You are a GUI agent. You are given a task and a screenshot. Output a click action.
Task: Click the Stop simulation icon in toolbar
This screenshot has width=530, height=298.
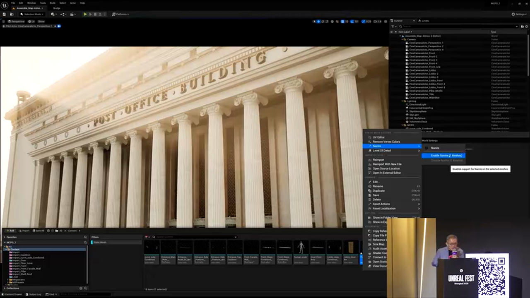[95, 14]
